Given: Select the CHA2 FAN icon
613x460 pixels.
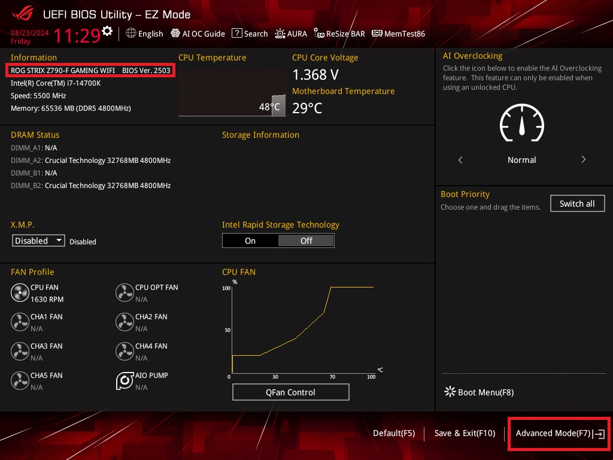Looking at the screenshot, I should click(125, 322).
